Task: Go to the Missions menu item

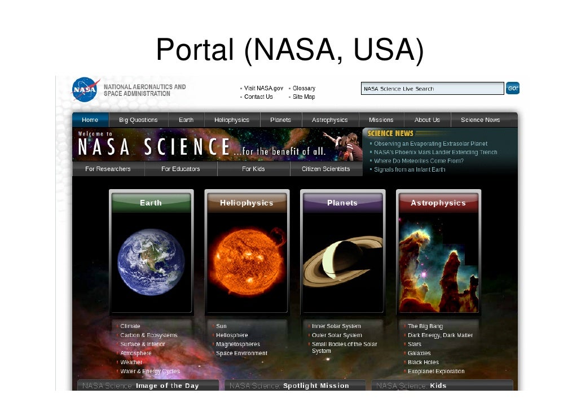Action: [x=381, y=120]
